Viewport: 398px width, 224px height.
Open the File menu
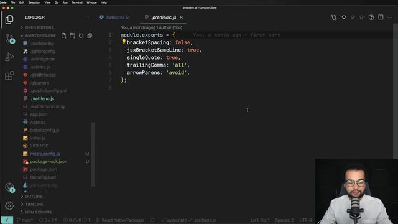[x=12, y=2]
